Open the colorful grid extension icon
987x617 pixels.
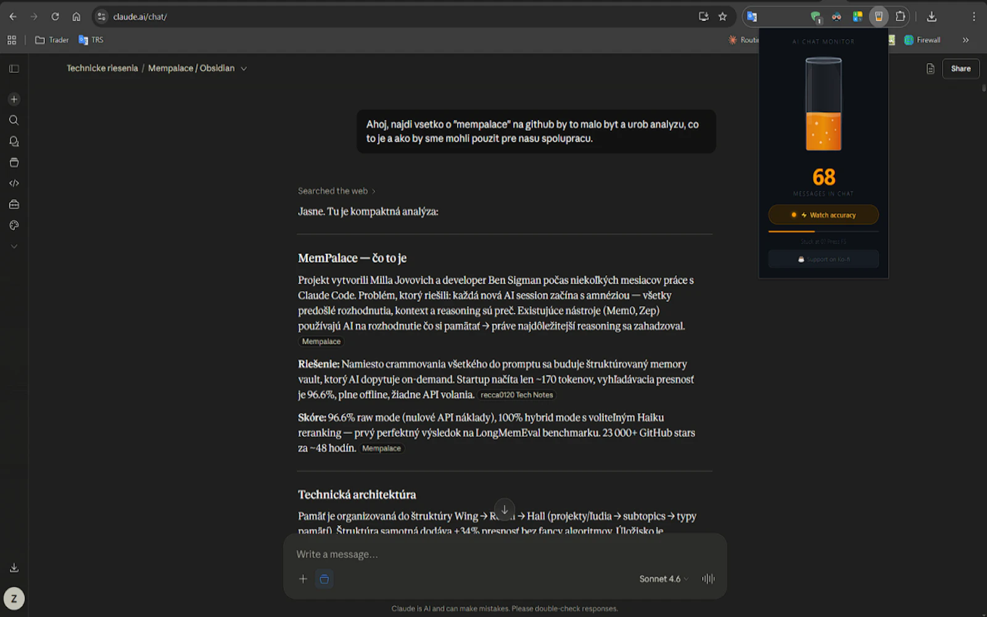point(857,17)
